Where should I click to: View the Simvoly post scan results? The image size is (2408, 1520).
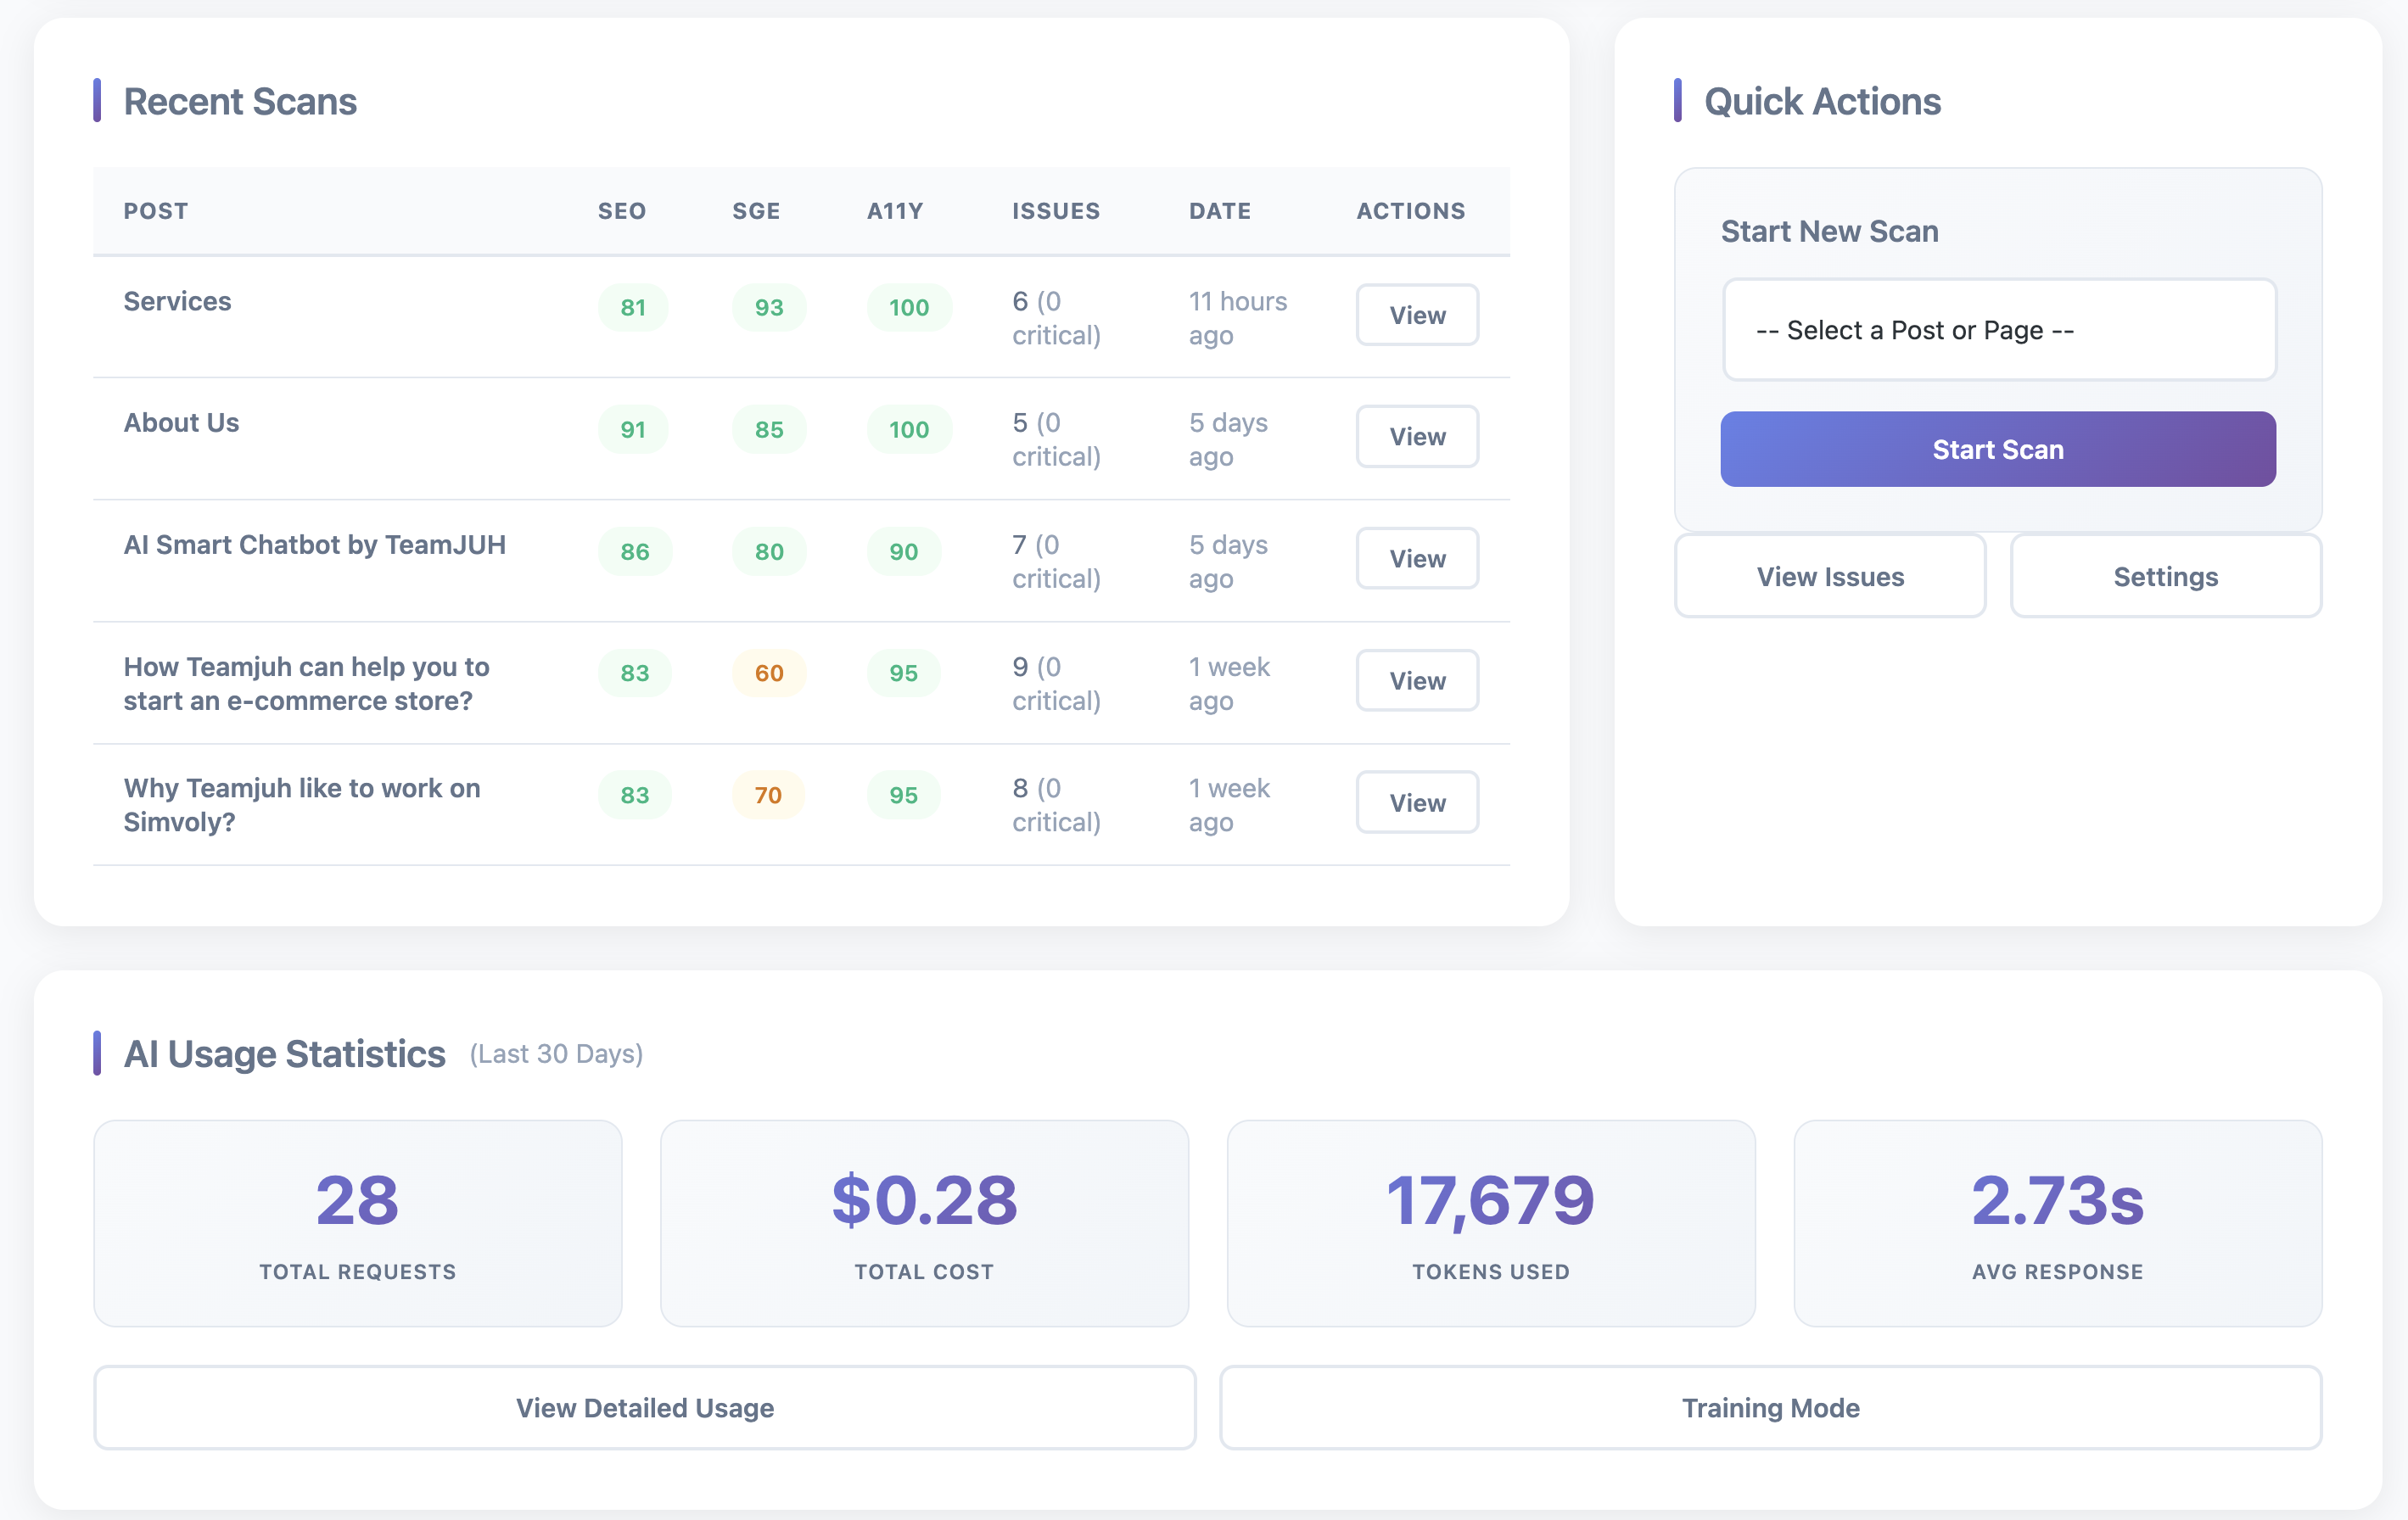(x=1416, y=803)
